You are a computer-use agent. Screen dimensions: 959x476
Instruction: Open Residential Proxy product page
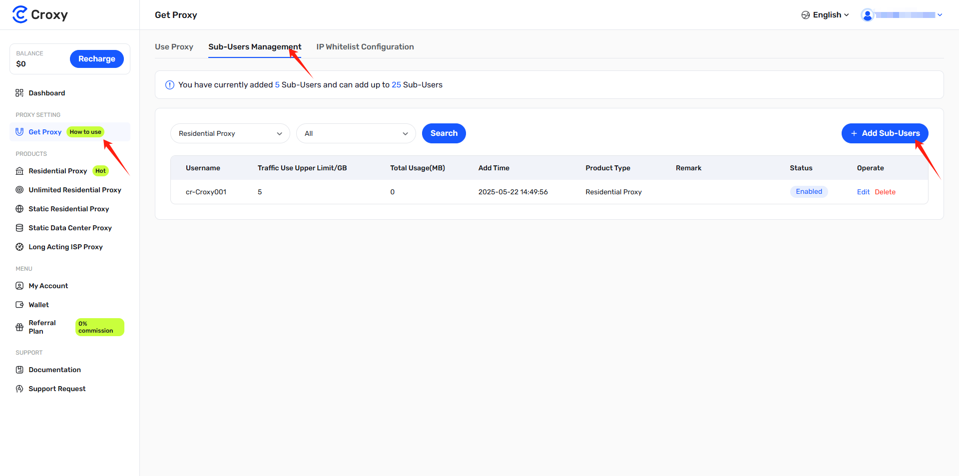58,171
